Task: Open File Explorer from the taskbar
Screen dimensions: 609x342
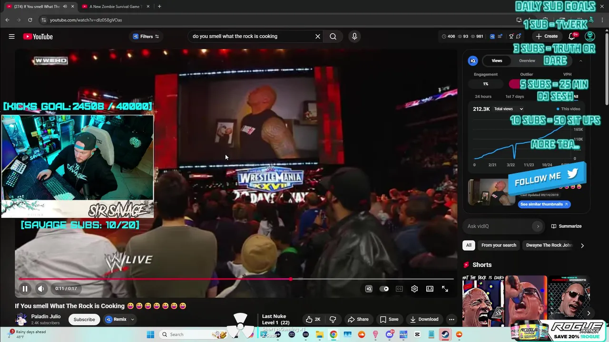Action: (320, 334)
